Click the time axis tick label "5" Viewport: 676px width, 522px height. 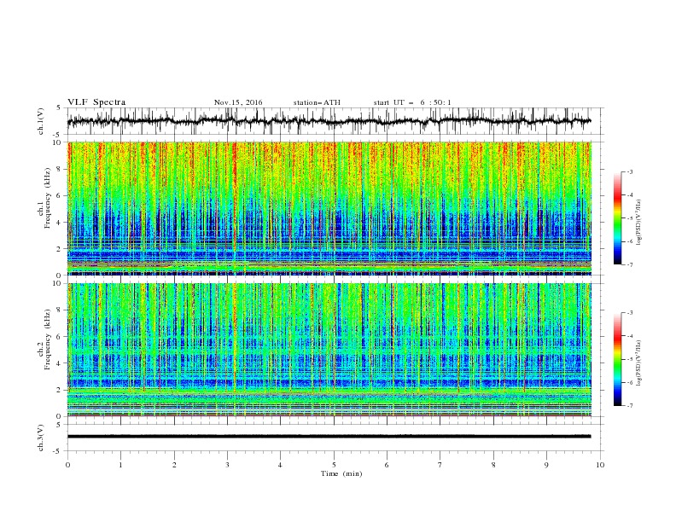point(334,465)
